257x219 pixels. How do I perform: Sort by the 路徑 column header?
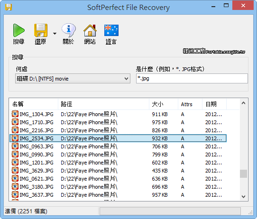click(103, 104)
